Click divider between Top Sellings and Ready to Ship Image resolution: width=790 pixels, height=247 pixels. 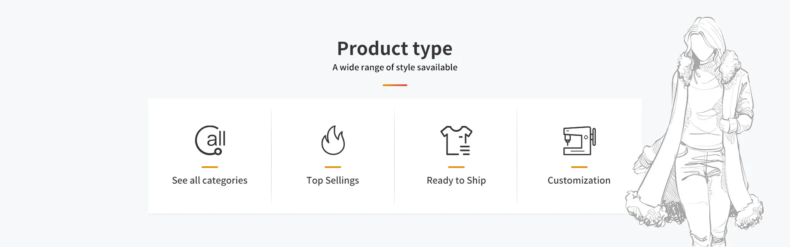tap(394, 156)
